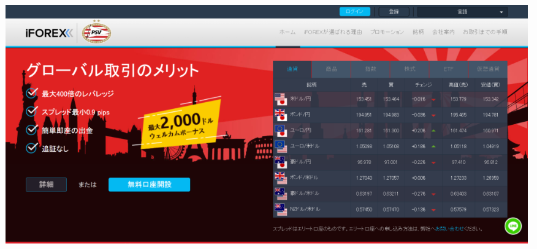The width and height of the screenshot is (537, 249).
Task: Click checkmark icon beside 最大400倍のレバレッジ
Action: point(31,93)
